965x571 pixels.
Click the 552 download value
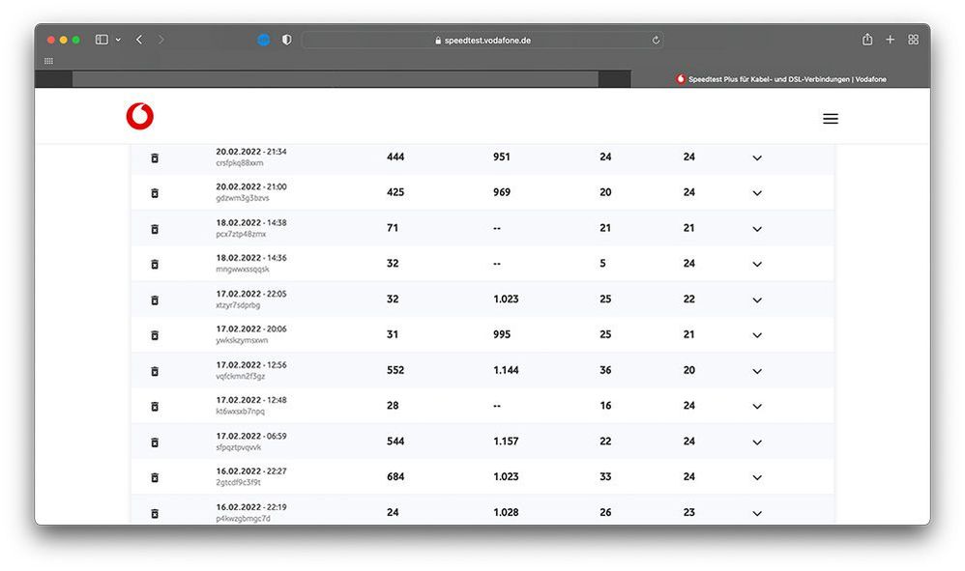point(395,370)
